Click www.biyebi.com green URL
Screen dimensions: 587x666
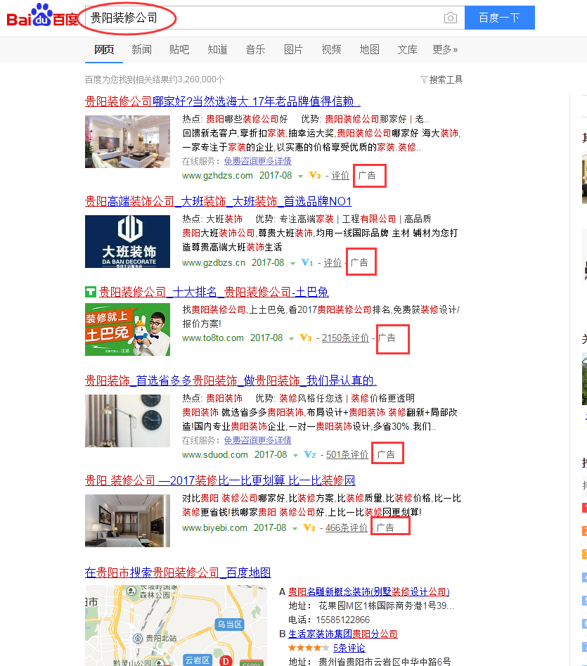tap(215, 528)
